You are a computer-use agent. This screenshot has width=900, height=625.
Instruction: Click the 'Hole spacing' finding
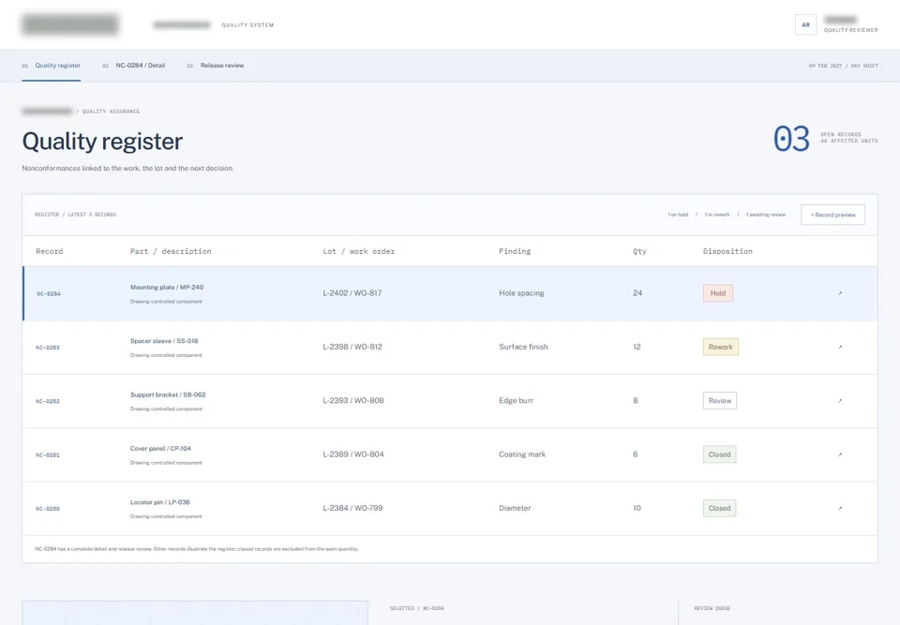[x=521, y=293]
